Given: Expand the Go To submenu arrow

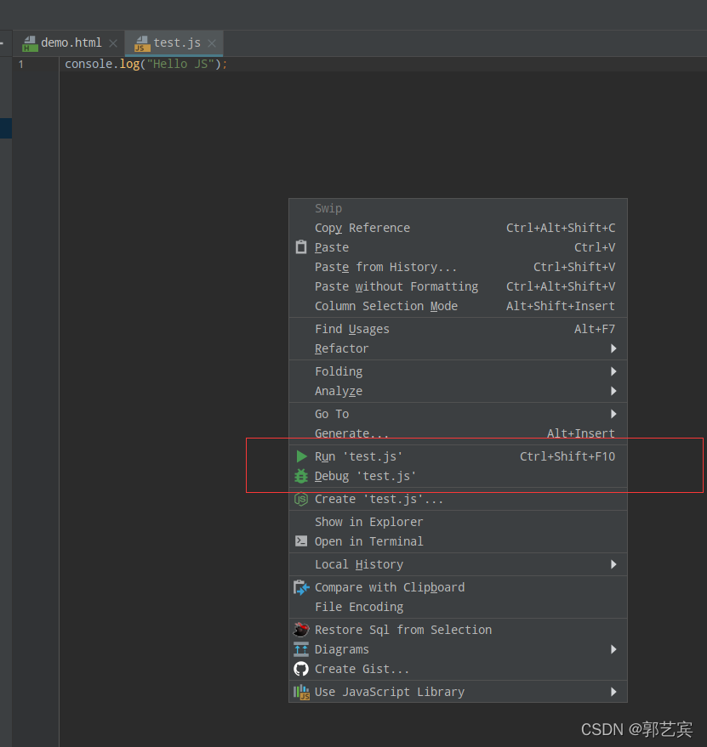Looking at the screenshot, I should (x=613, y=414).
